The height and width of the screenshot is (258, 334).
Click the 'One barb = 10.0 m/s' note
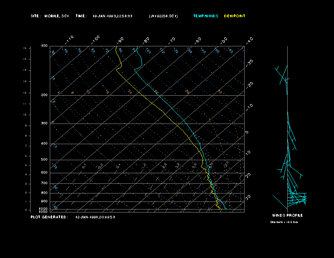pyautogui.click(x=284, y=222)
